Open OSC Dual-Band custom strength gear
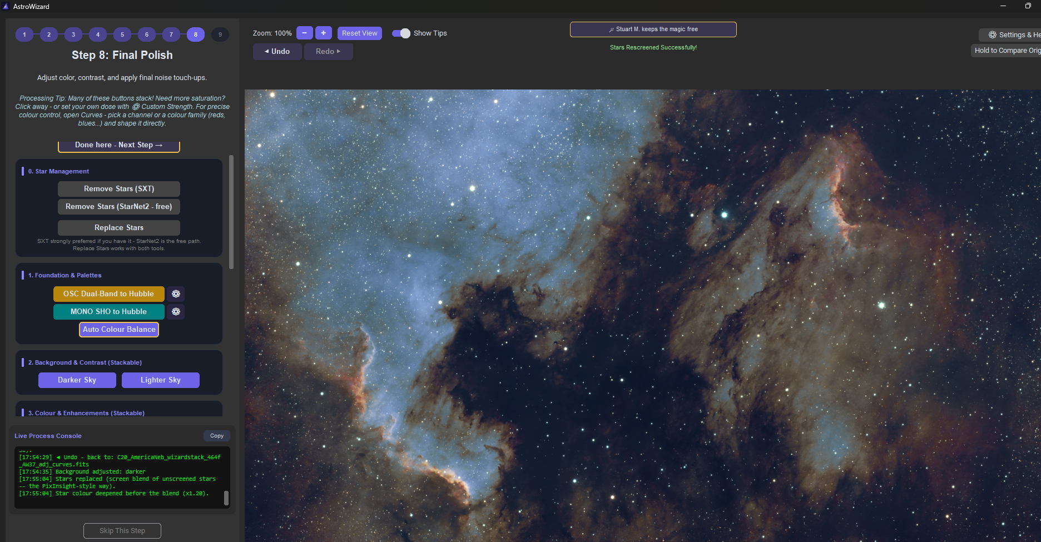 click(176, 294)
